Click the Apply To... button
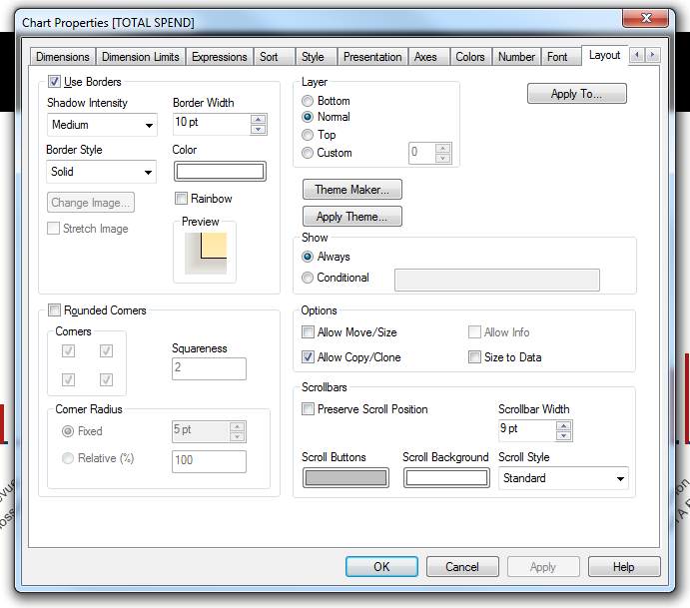Screen dimensions: 690x608 (576, 93)
